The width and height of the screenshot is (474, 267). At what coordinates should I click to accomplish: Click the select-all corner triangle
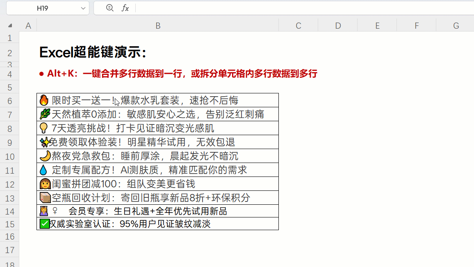(x=10, y=26)
